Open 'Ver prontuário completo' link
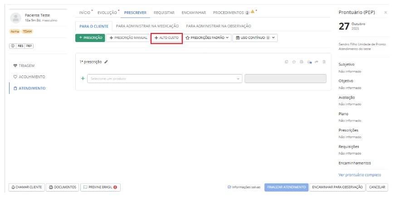Screen dimensions: 396x197 360,175
